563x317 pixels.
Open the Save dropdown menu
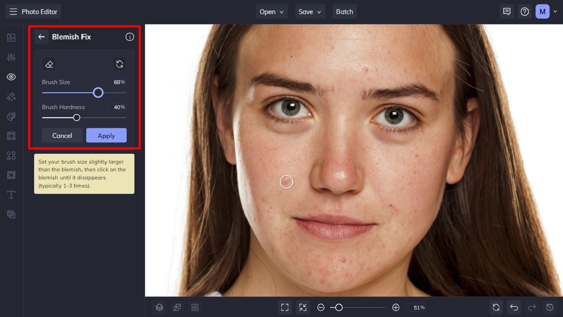point(310,11)
